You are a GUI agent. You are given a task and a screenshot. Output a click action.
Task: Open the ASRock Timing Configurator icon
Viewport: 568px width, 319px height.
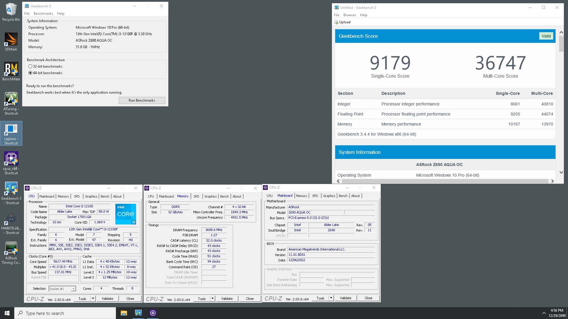tap(11, 253)
